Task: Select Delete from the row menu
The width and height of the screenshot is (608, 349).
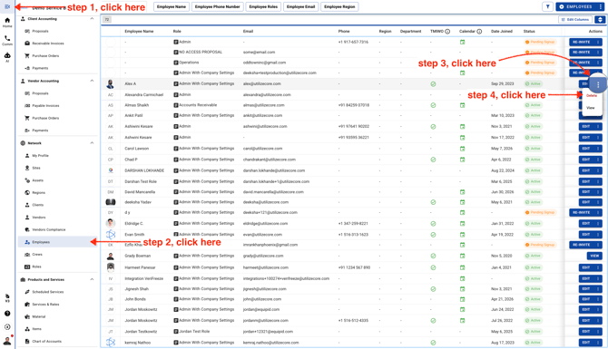Action: (x=592, y=95)
